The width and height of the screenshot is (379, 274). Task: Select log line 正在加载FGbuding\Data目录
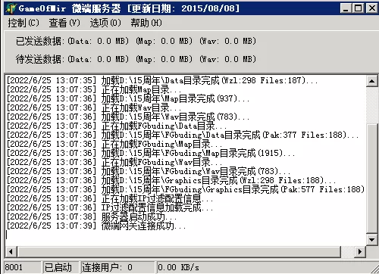117,126
